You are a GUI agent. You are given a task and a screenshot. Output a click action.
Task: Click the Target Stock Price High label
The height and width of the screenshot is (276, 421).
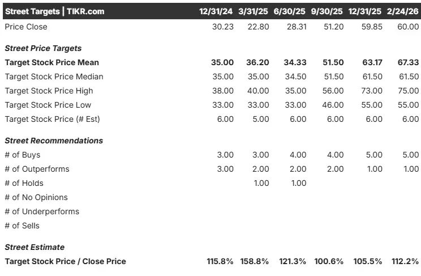49,91
